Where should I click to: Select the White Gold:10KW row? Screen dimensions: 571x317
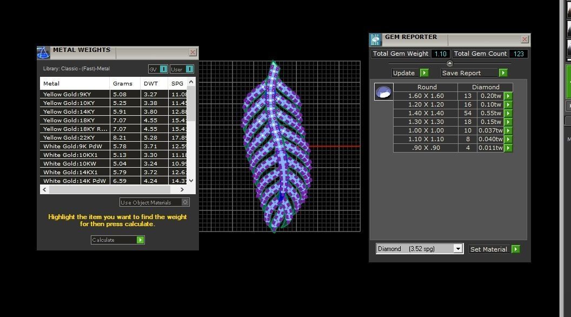click(114, 163)
